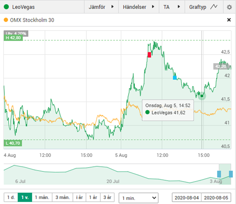236x204 pixels.
Task: Expand the Händelser menu
Action: pos(139,7)
